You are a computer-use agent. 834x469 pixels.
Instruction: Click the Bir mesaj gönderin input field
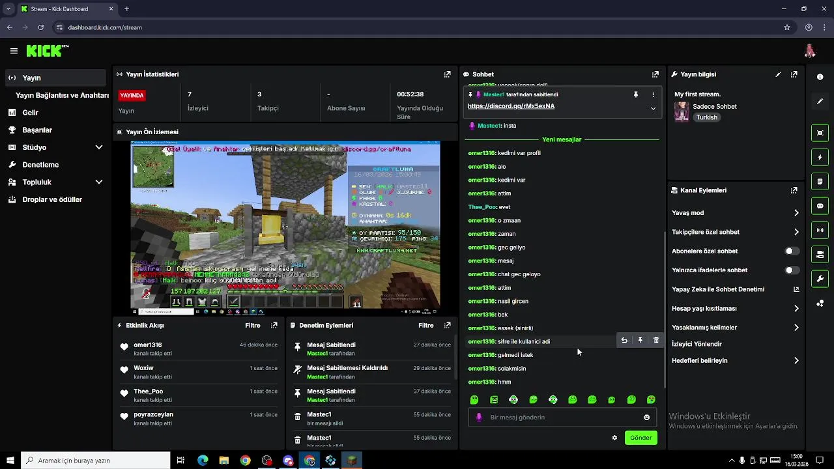tap(562, 418)
